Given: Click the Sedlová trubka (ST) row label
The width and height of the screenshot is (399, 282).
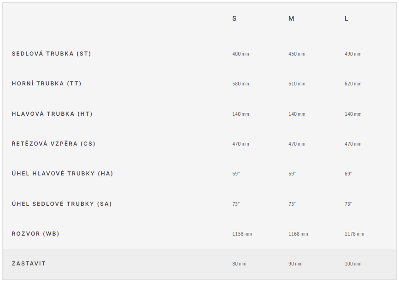Looking at the screenshot, I should click(51, 54).
